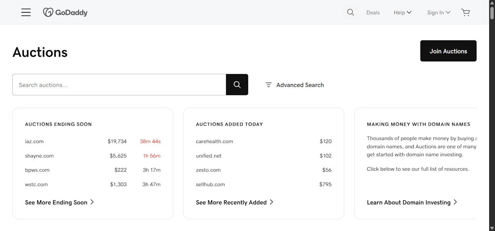Expand the Sign In dropdown

coord(439,13)
